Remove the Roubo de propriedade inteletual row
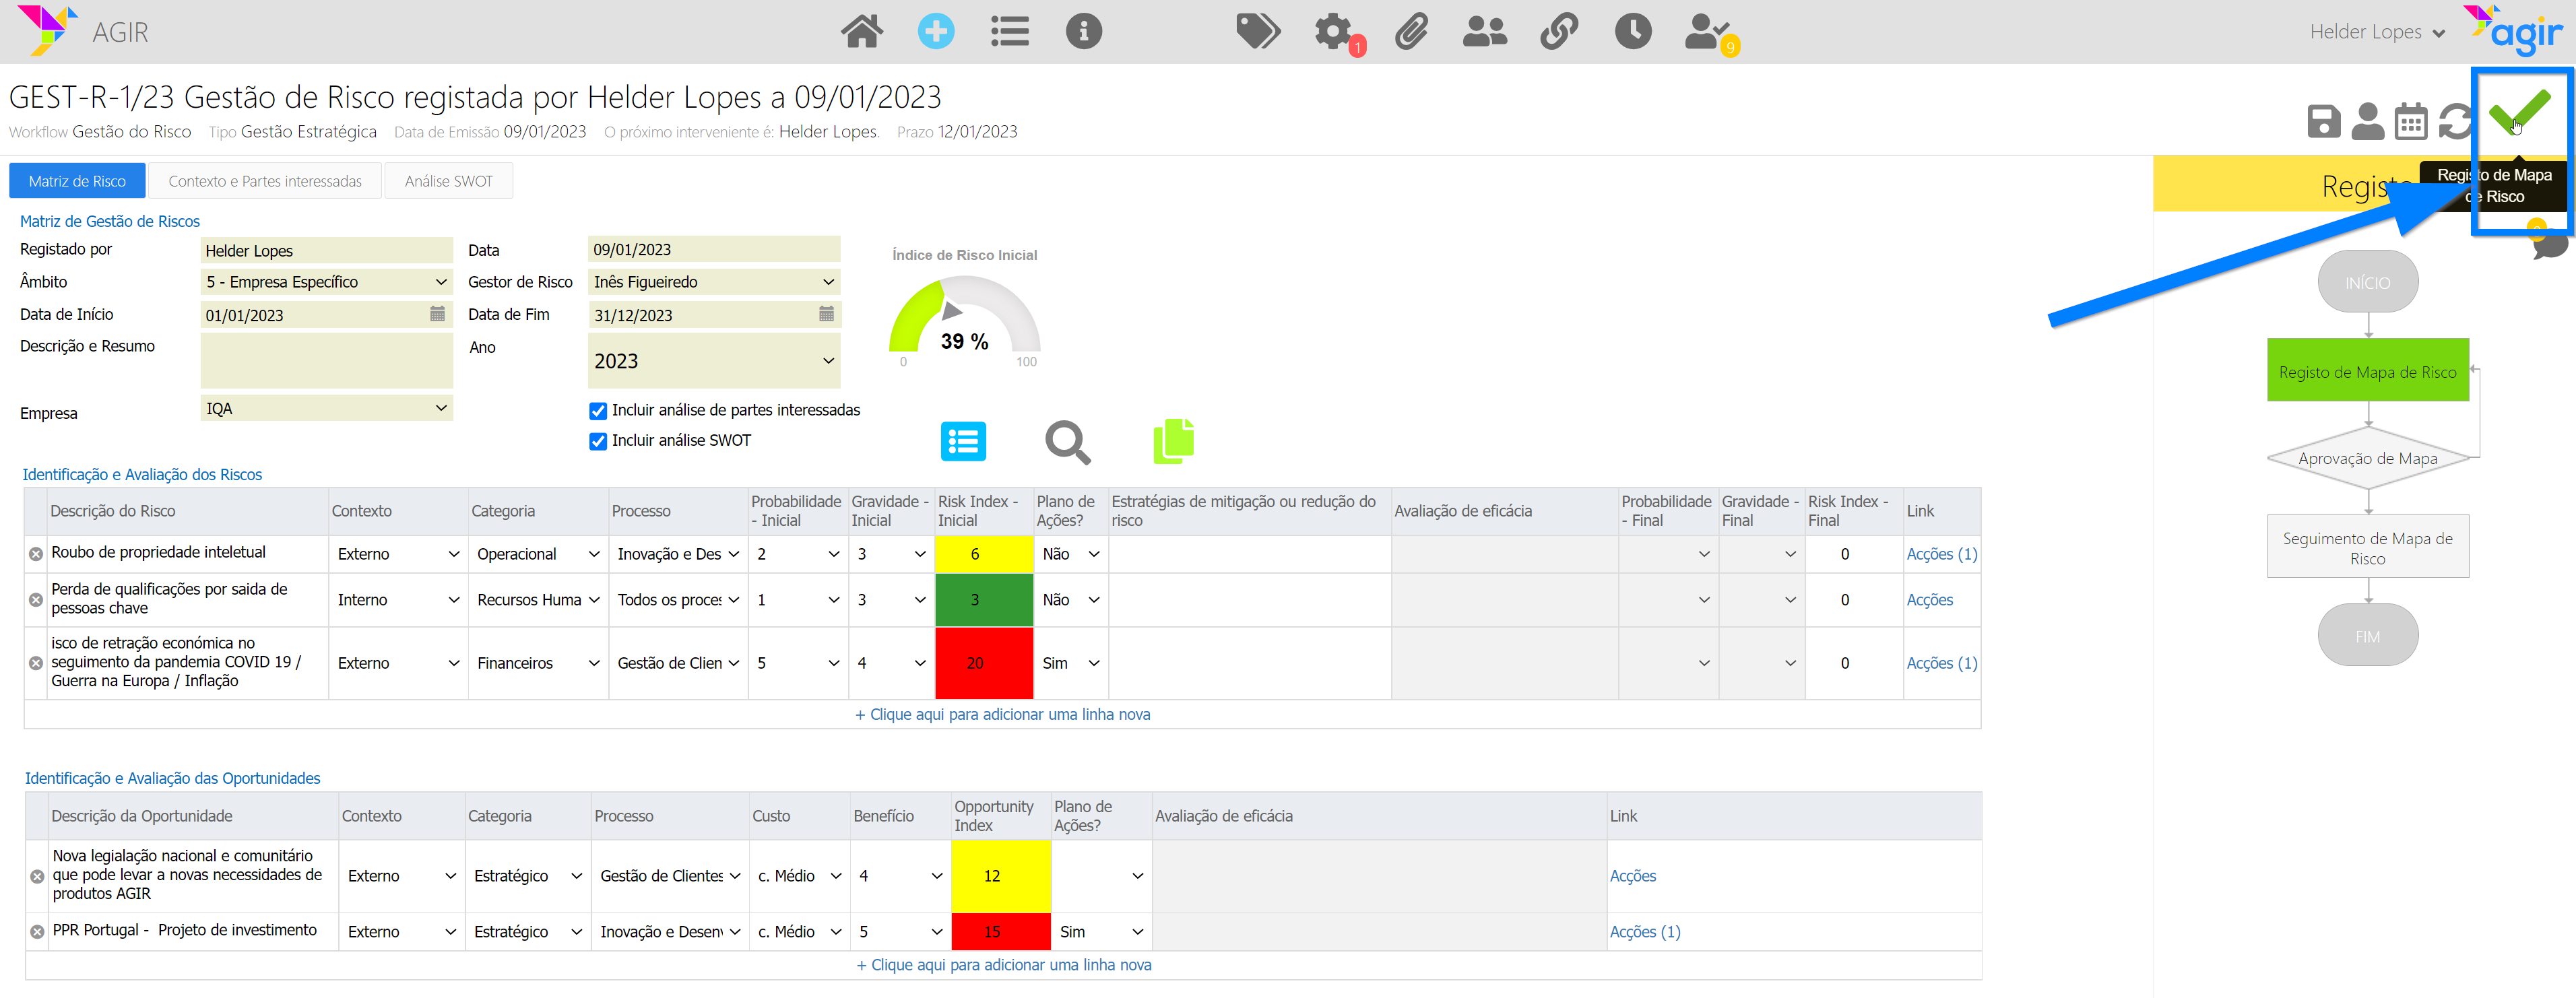Screen dimensions: 2576x998 36,554
